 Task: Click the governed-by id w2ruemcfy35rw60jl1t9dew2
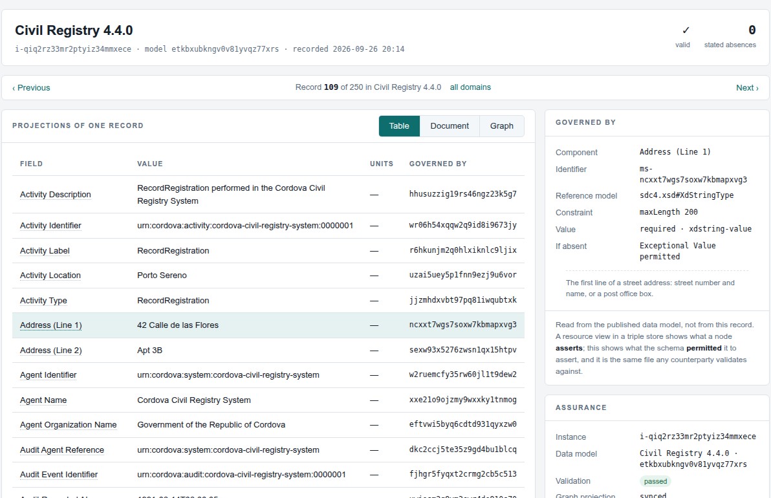[x=462, y=374]
